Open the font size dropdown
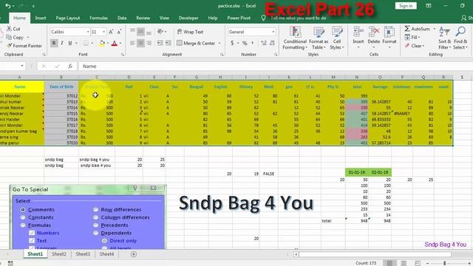 (103, 32)
